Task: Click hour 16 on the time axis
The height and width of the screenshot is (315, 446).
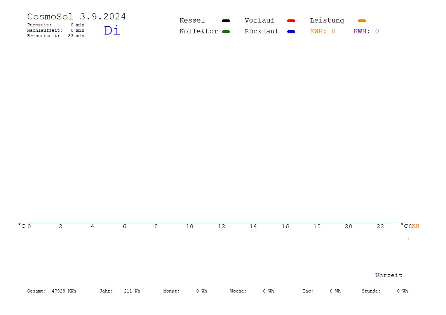Action: coord(285,227)
